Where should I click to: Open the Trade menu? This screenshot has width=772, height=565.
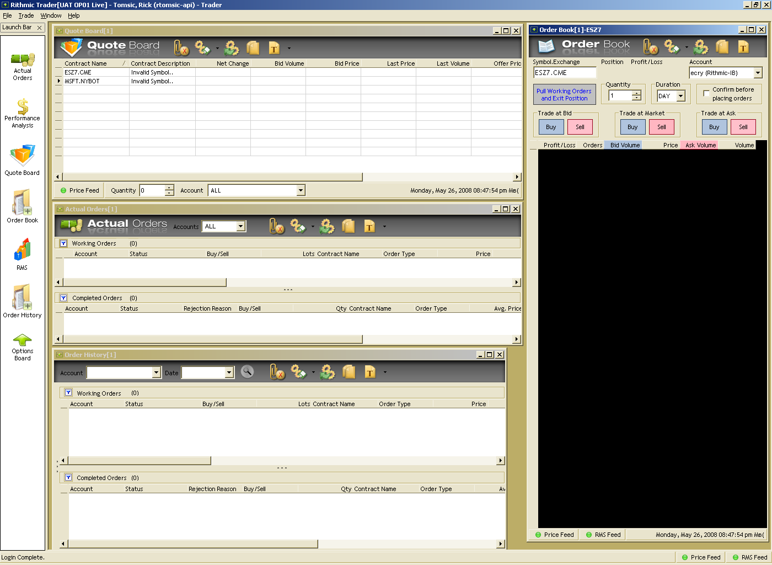pos(26,15)
